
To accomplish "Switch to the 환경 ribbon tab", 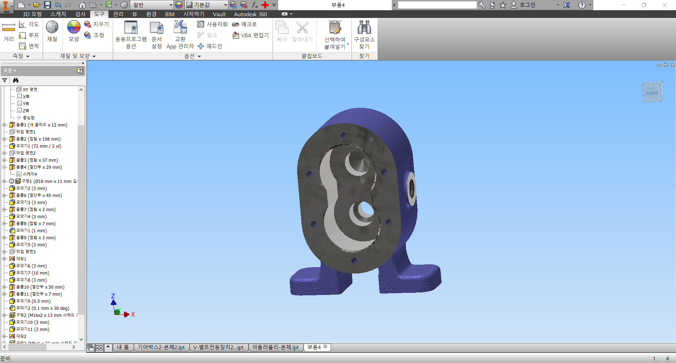I will pyautogui.click(x=151, y=14).
